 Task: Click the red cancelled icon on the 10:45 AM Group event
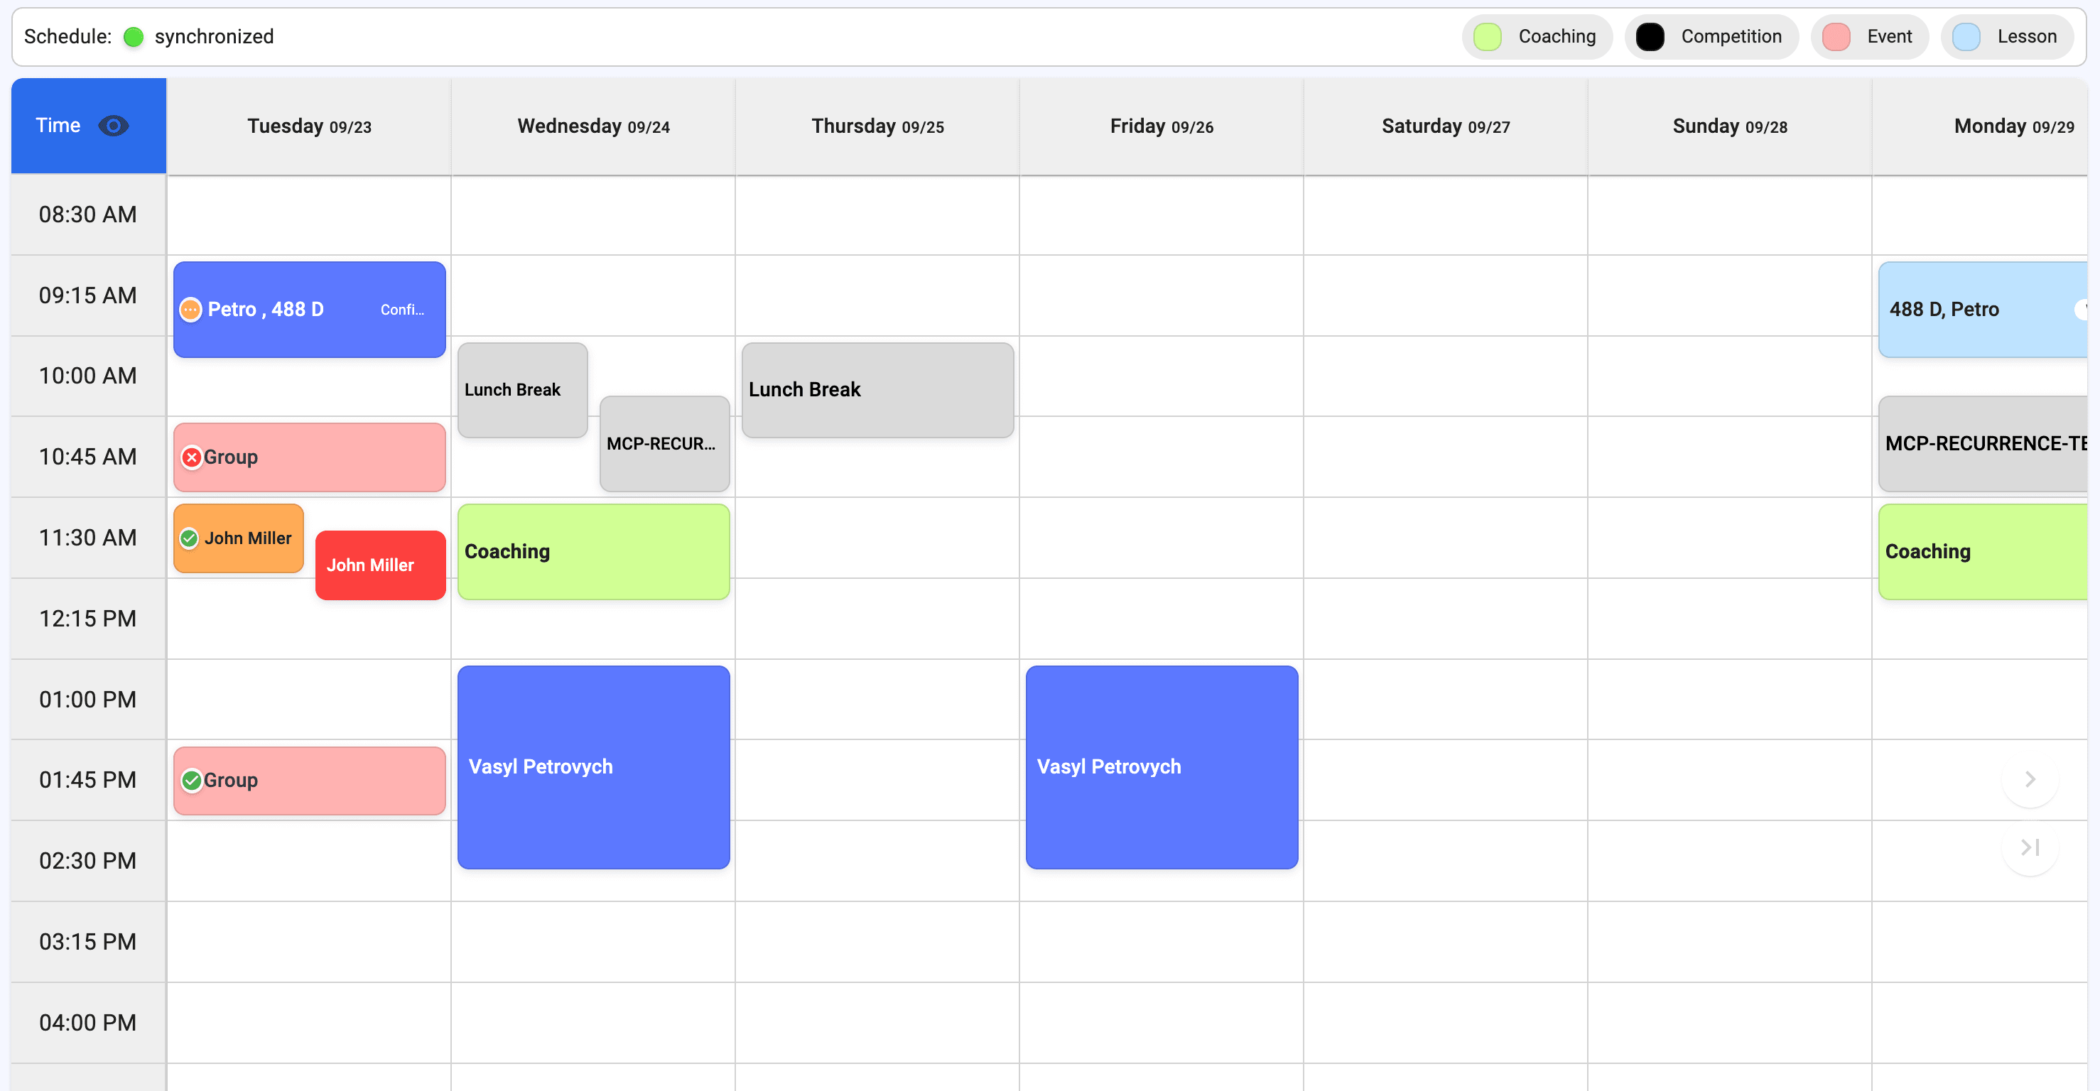pyautogui.click(x=192, y=457)
